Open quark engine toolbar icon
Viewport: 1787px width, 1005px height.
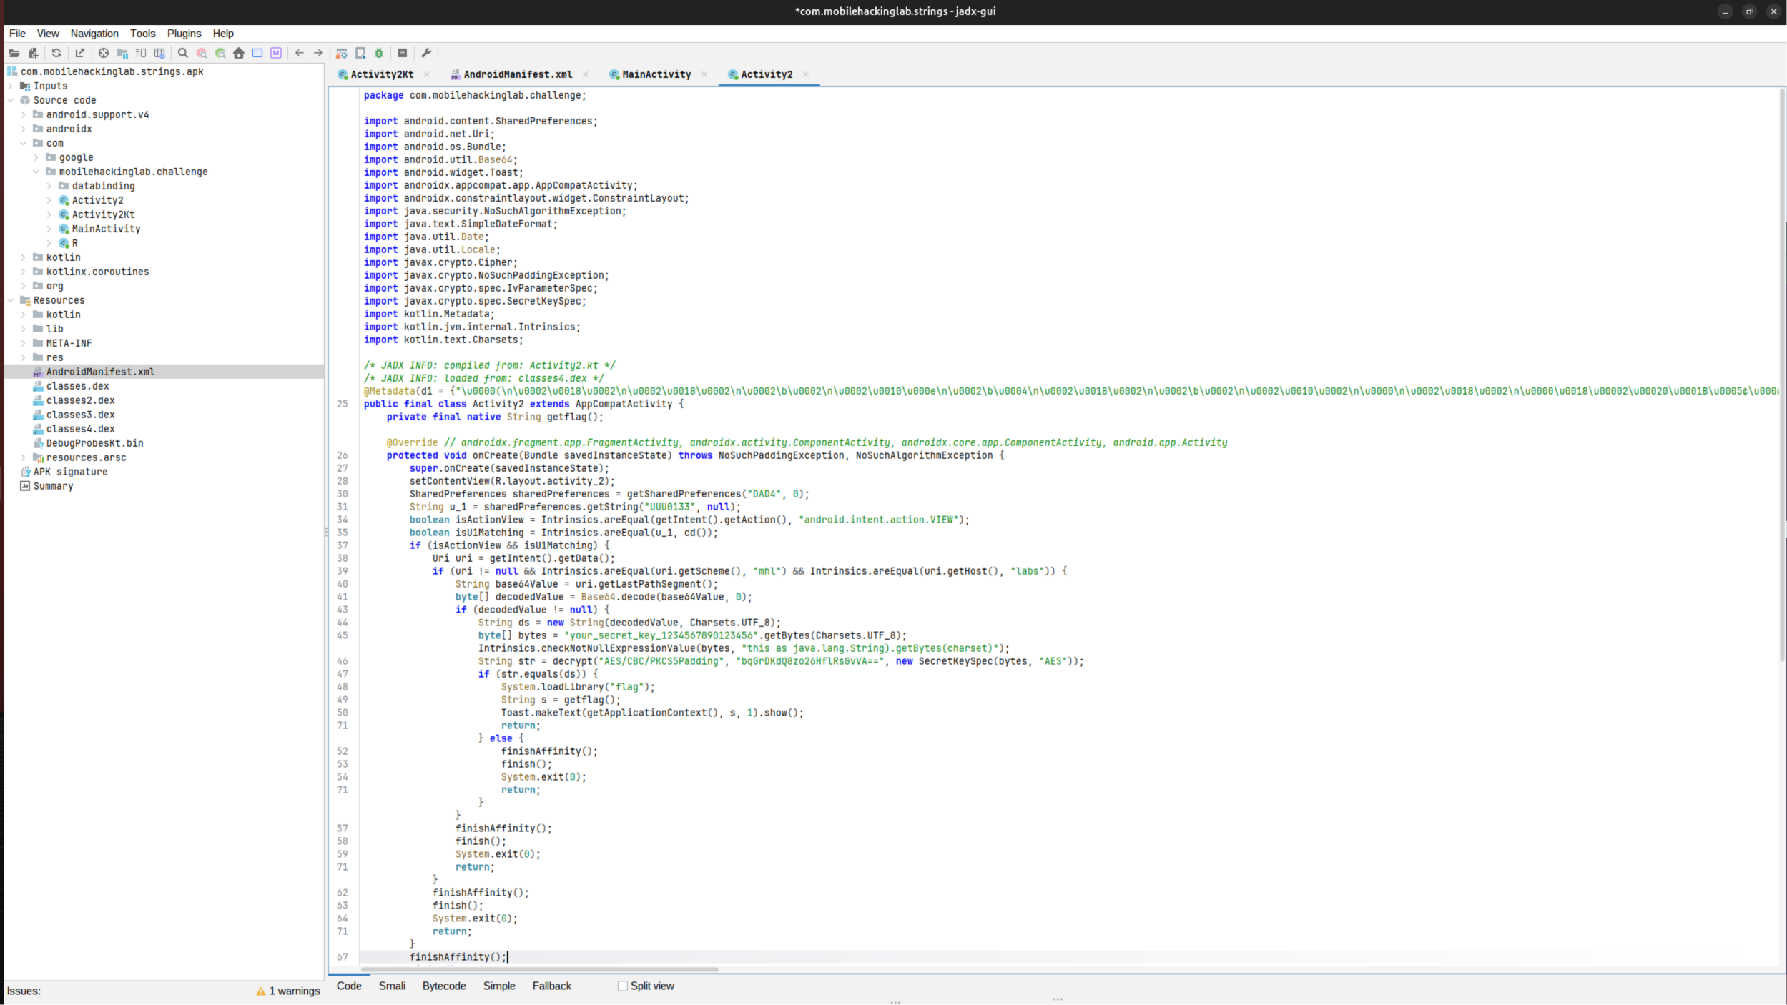[x=360, y=53]
